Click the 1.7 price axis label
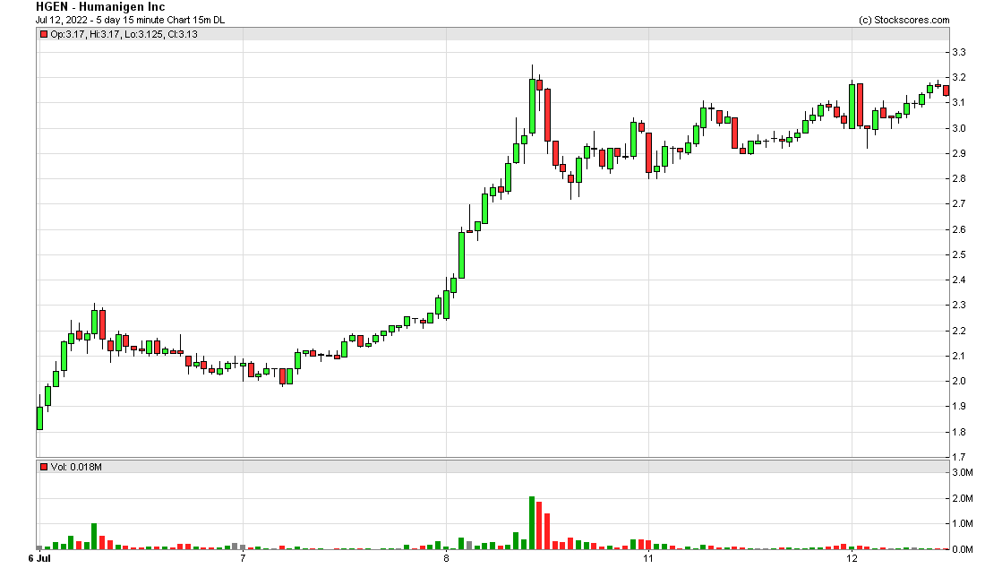Screen dimensions: 985x577 click(959, 457)
